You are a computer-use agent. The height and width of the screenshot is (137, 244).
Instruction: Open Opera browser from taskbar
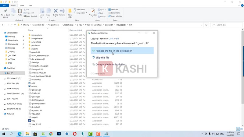click(75, 134)
